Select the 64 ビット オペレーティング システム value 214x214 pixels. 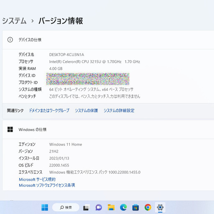(x=91, y=89)
